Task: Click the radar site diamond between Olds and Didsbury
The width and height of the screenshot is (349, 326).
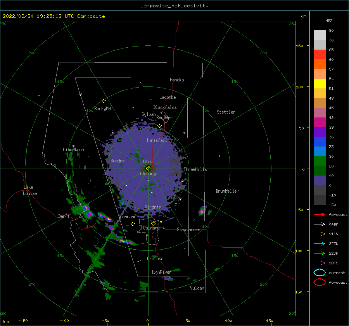Action: point(148,169)
